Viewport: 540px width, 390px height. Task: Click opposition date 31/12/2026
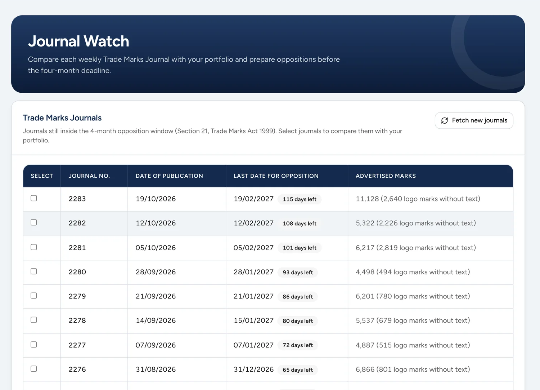pyautogui.click(x=254, y=369)
